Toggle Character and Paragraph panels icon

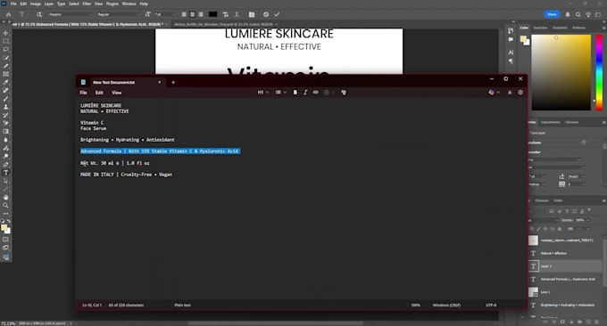(252, 14)
